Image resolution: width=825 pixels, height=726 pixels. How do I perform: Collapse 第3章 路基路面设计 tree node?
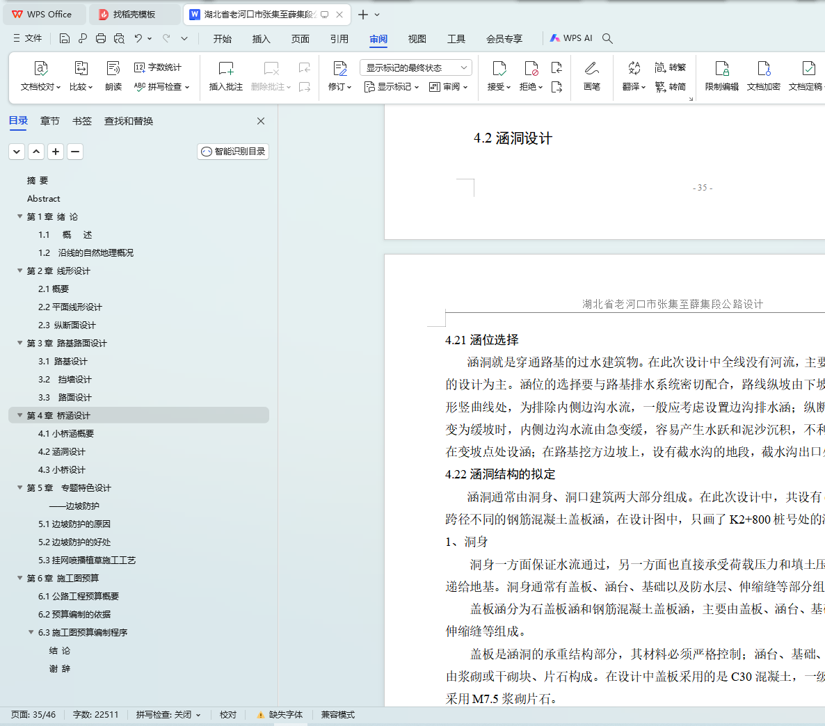[x=20, y=342]
